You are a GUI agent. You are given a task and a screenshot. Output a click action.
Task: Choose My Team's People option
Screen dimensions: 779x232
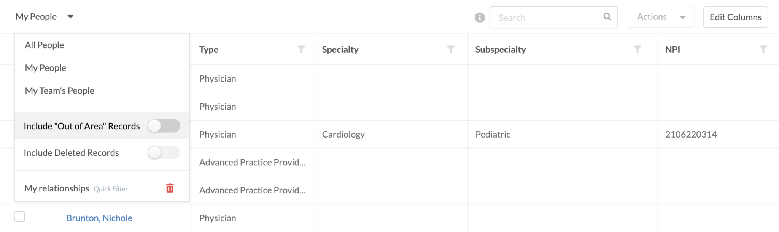pyautogui.click(x=60, y=91)
